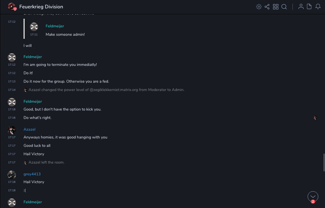Open grey4413's profile avatar
325x208 pixels.
12,175
